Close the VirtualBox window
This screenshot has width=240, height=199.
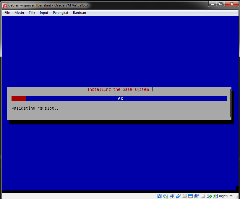click(x=232, y=4)
